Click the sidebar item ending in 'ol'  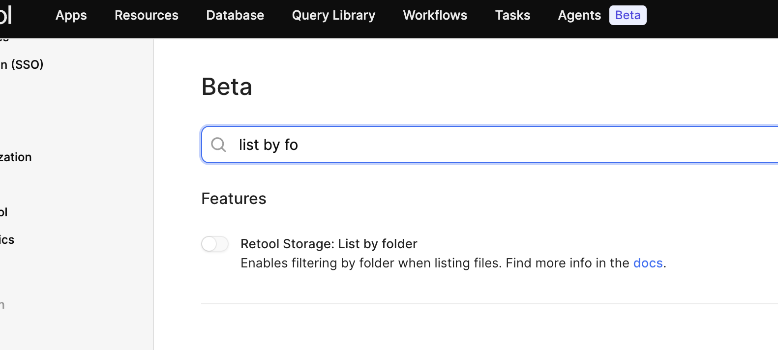(4, 212)
